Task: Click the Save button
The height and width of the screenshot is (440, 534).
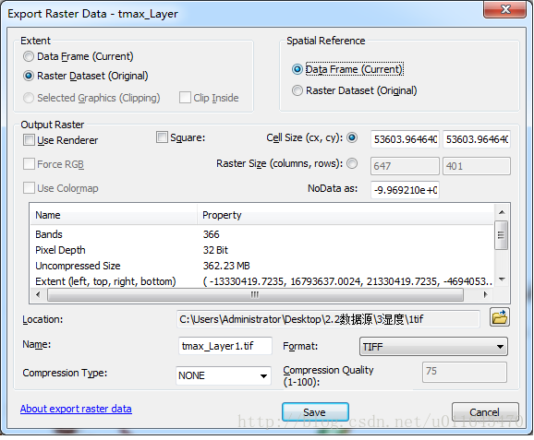Action: (x=315, y=412)
